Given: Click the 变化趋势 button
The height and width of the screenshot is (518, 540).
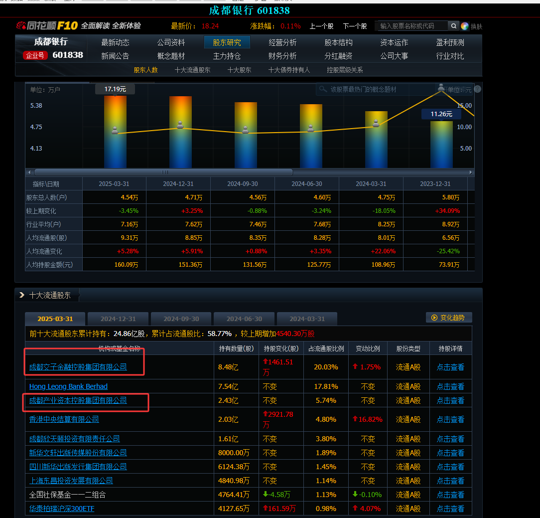Looking at the screenshot, I should pyautogui.click(x=449, y=318).
